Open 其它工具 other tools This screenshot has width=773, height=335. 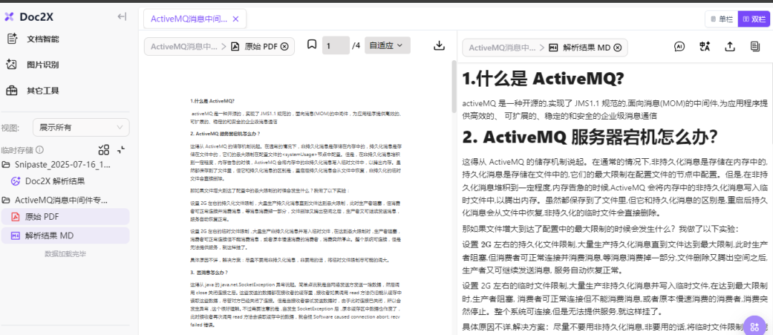tap(33, 90)
